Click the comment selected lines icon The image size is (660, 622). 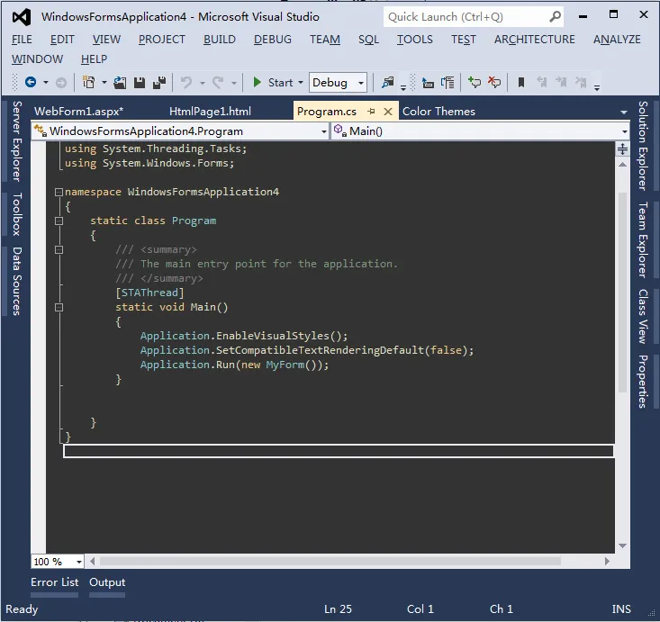pos(475,82)
